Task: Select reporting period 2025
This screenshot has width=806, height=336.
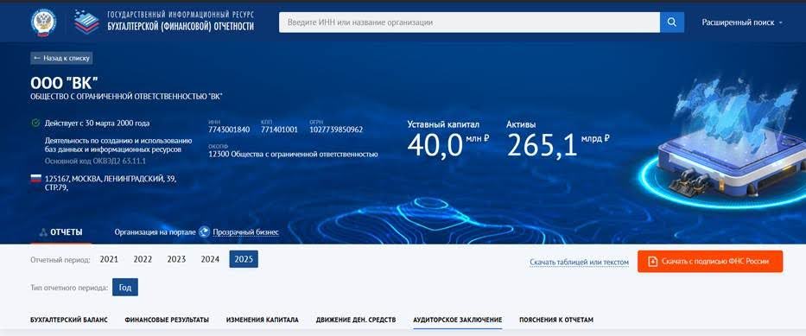Action: [244, 259]
